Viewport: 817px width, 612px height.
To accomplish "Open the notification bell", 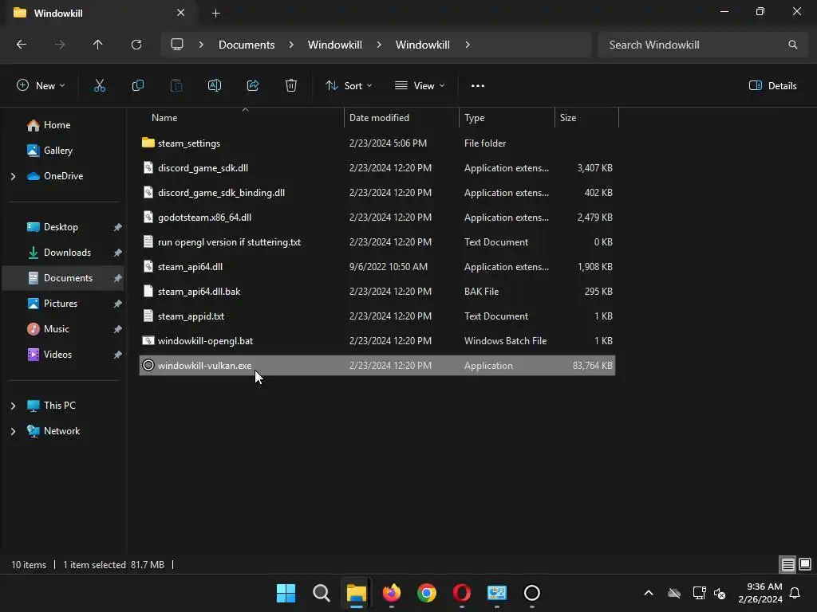I will click(795, 593).
